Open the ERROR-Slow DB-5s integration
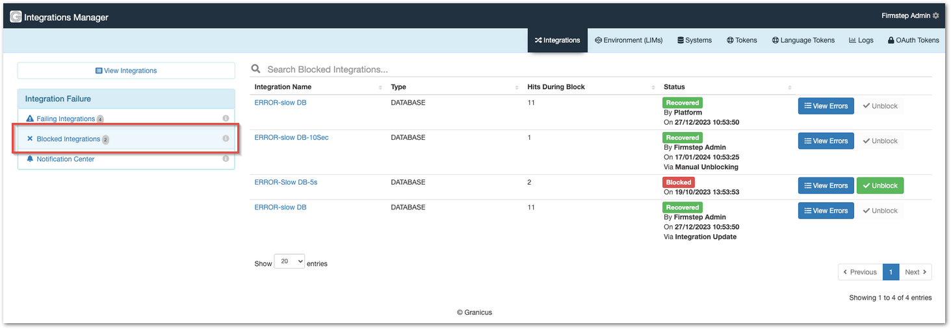 [x=286, y=183]
